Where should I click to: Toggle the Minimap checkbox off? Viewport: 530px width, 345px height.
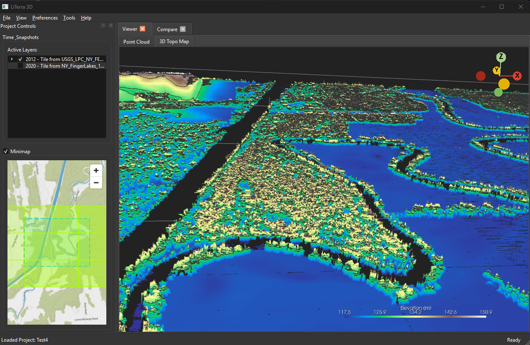point(5,151)
